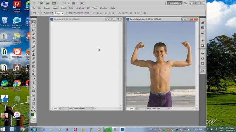Select the Eyedropper tool
236x132 pixels.
(x=34, y=42)
